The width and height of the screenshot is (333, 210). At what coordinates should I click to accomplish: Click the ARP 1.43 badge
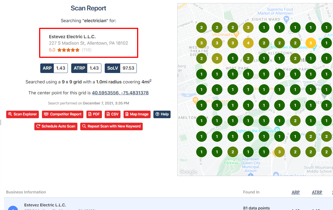(x=54, y=68)
